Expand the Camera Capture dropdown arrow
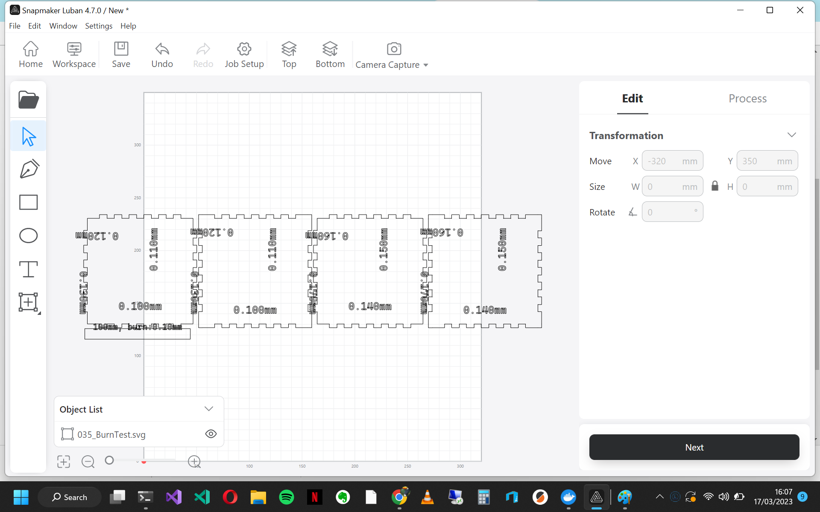 point(426,65)
